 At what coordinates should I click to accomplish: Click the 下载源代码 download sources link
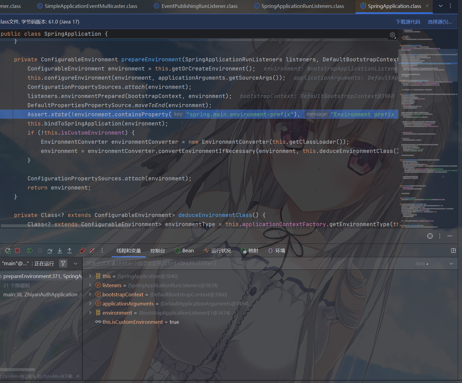(x=408, y=22)
